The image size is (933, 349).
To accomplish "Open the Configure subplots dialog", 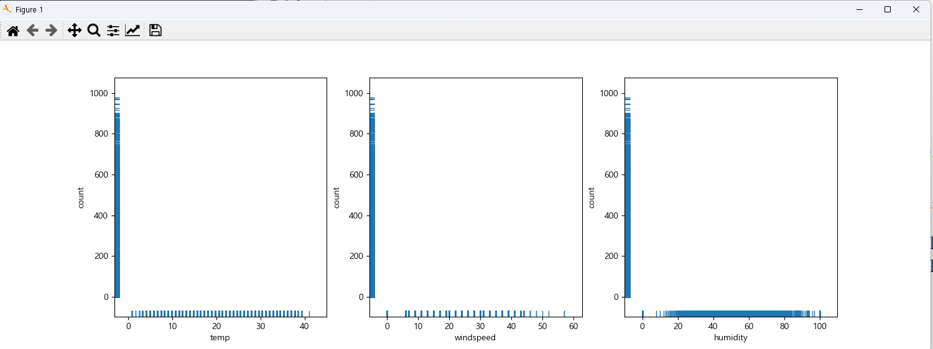I will coord(113,30).
